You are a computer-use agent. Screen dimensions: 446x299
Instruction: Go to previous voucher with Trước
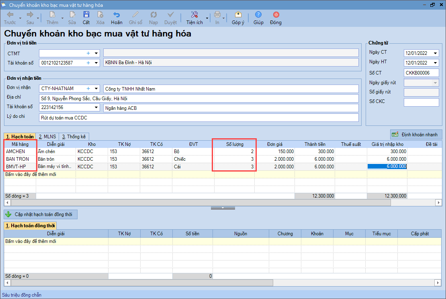[x=10, y=18]
